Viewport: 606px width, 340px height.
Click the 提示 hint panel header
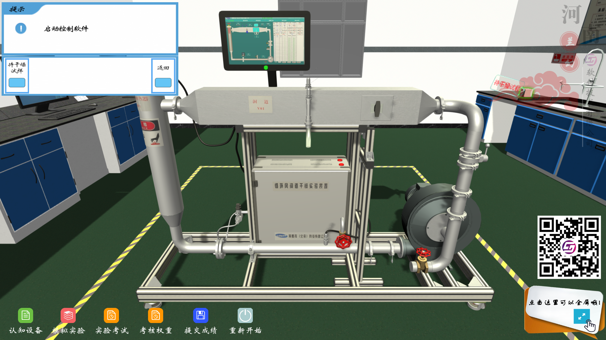(x=17, y=9)
